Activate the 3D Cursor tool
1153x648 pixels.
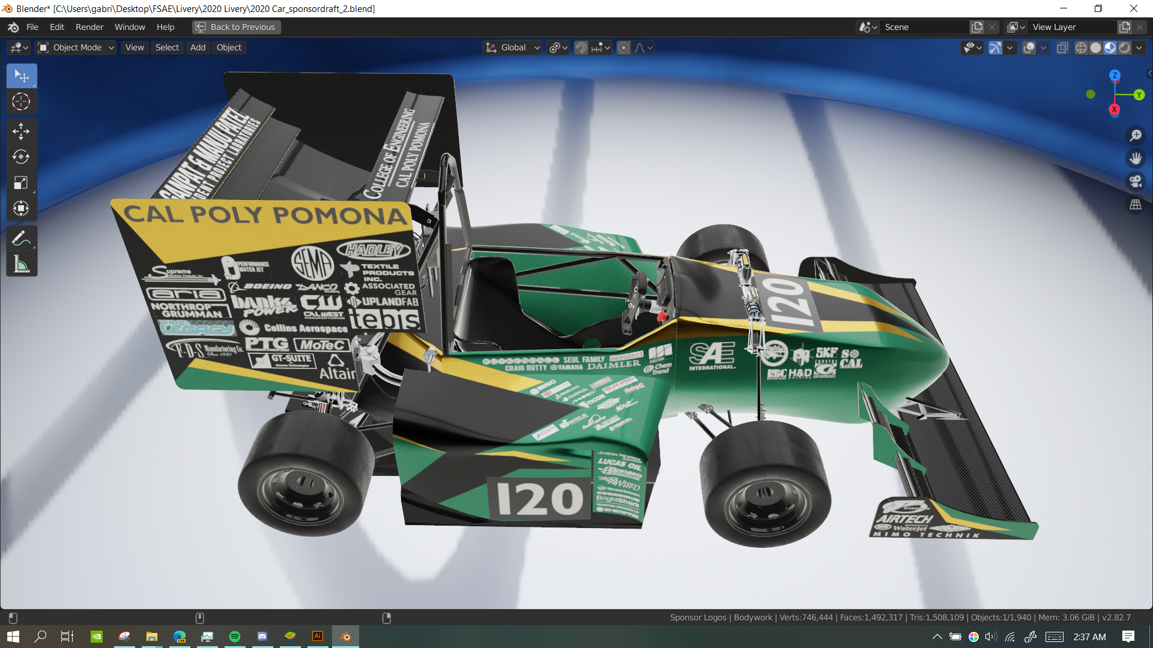click(x=22, y=101)
